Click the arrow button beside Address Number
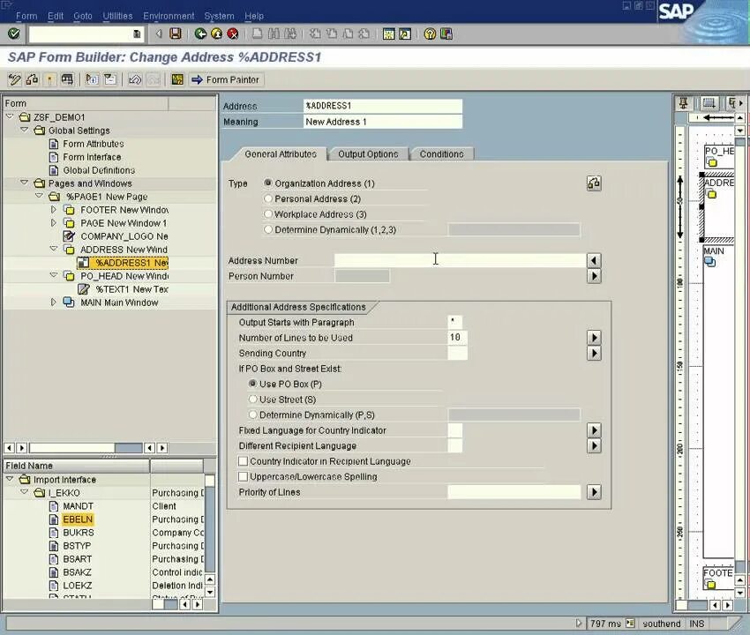This screenshot has height=635, width=750. point(594,260)
